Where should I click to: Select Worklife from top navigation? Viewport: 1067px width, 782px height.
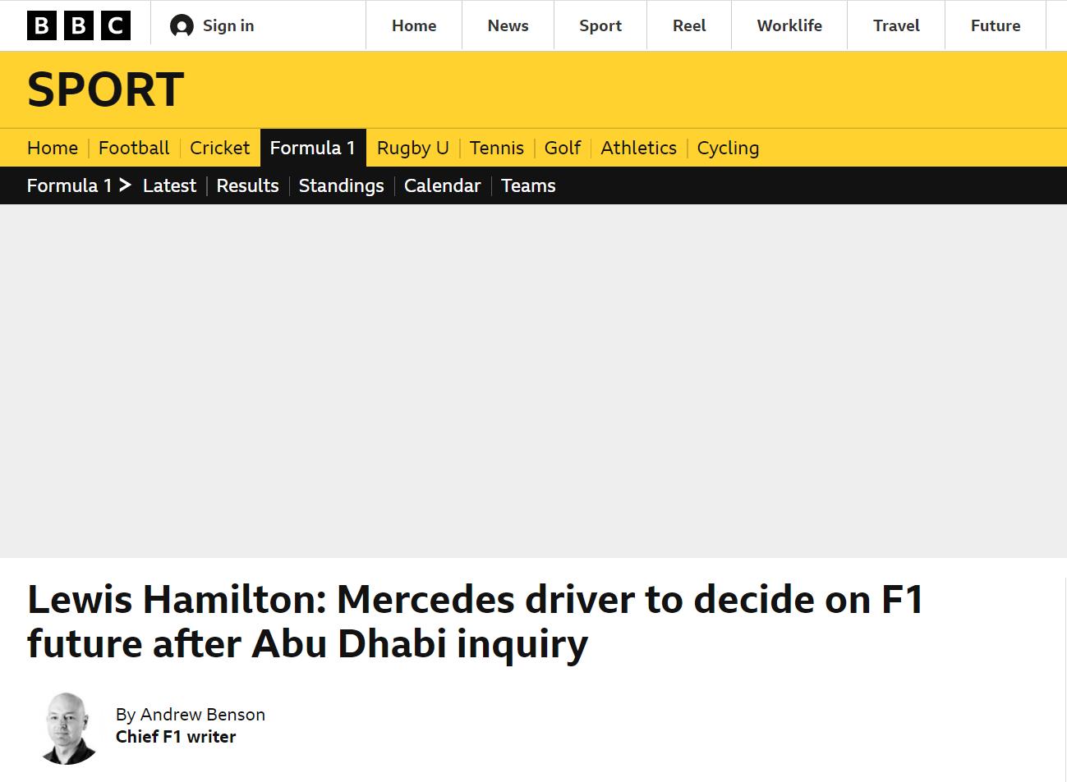(789, 26)
